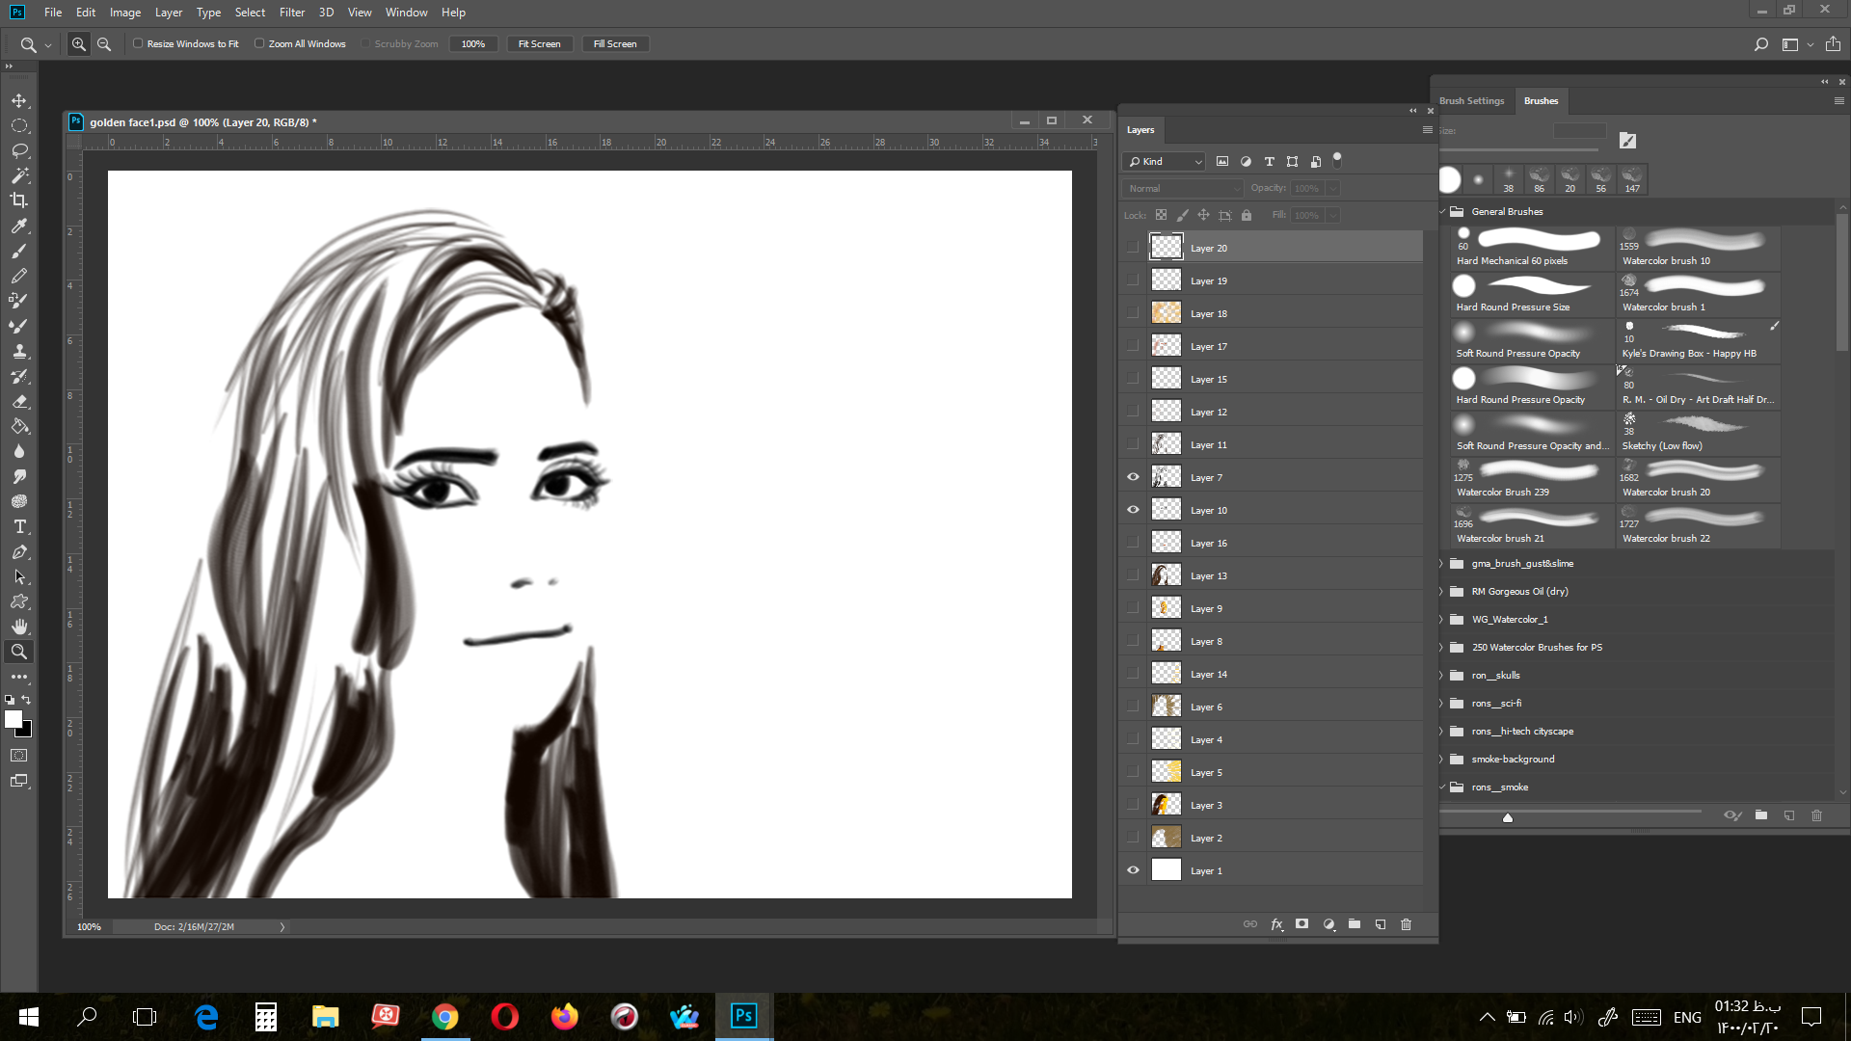Toggle layer filtering on/off switch
This screenshot has height=1041, width=1851.
[x=1337, y=160]
